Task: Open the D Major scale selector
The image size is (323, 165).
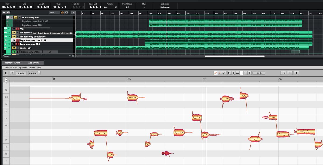Action: [21, 73]
